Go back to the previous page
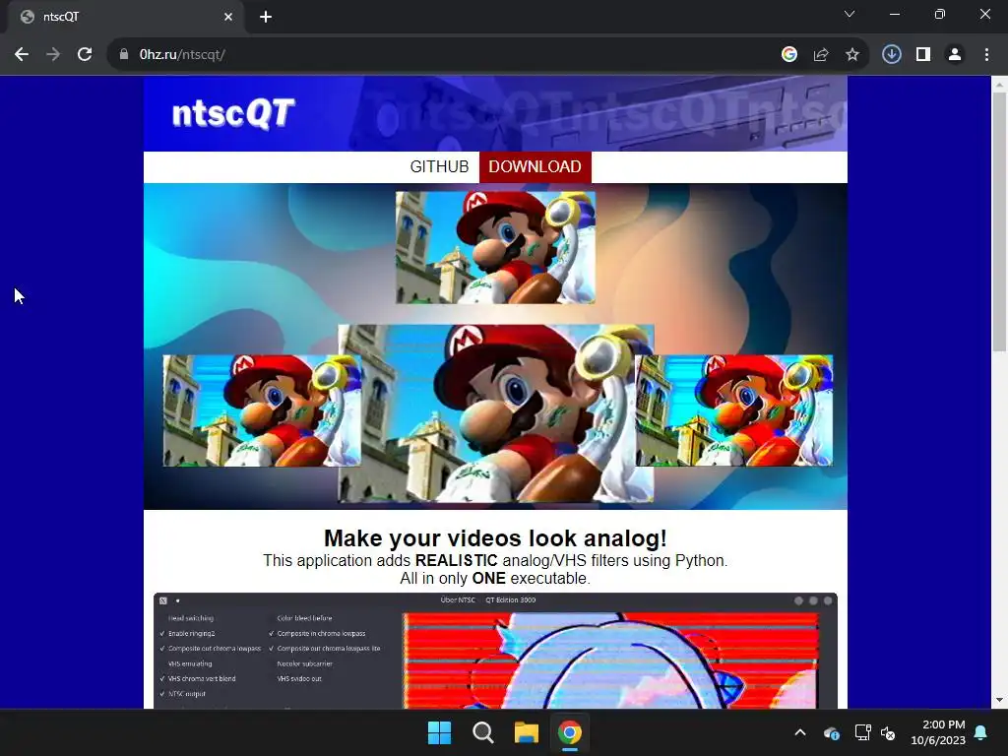 22,55
